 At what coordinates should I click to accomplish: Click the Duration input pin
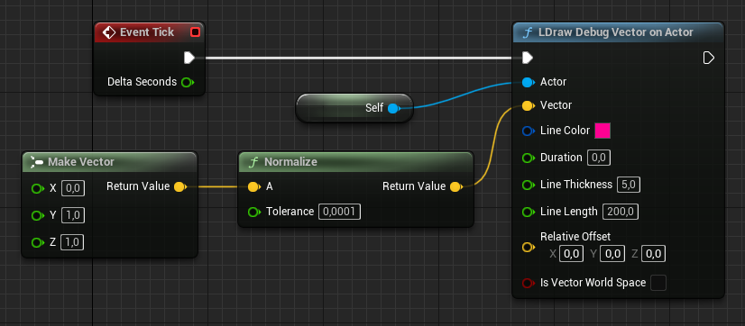529,158
